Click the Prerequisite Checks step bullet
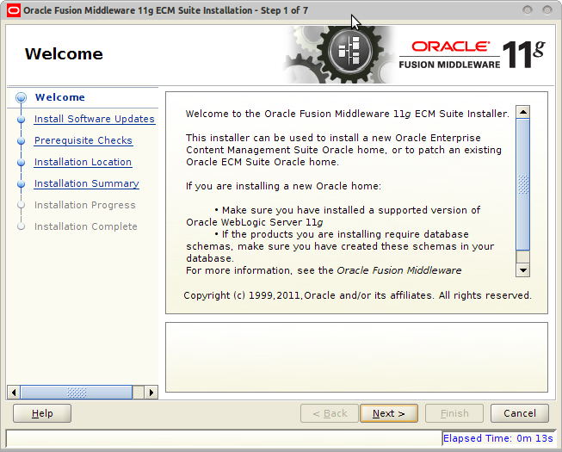The image size is (562, 452). tap(22, 140)
